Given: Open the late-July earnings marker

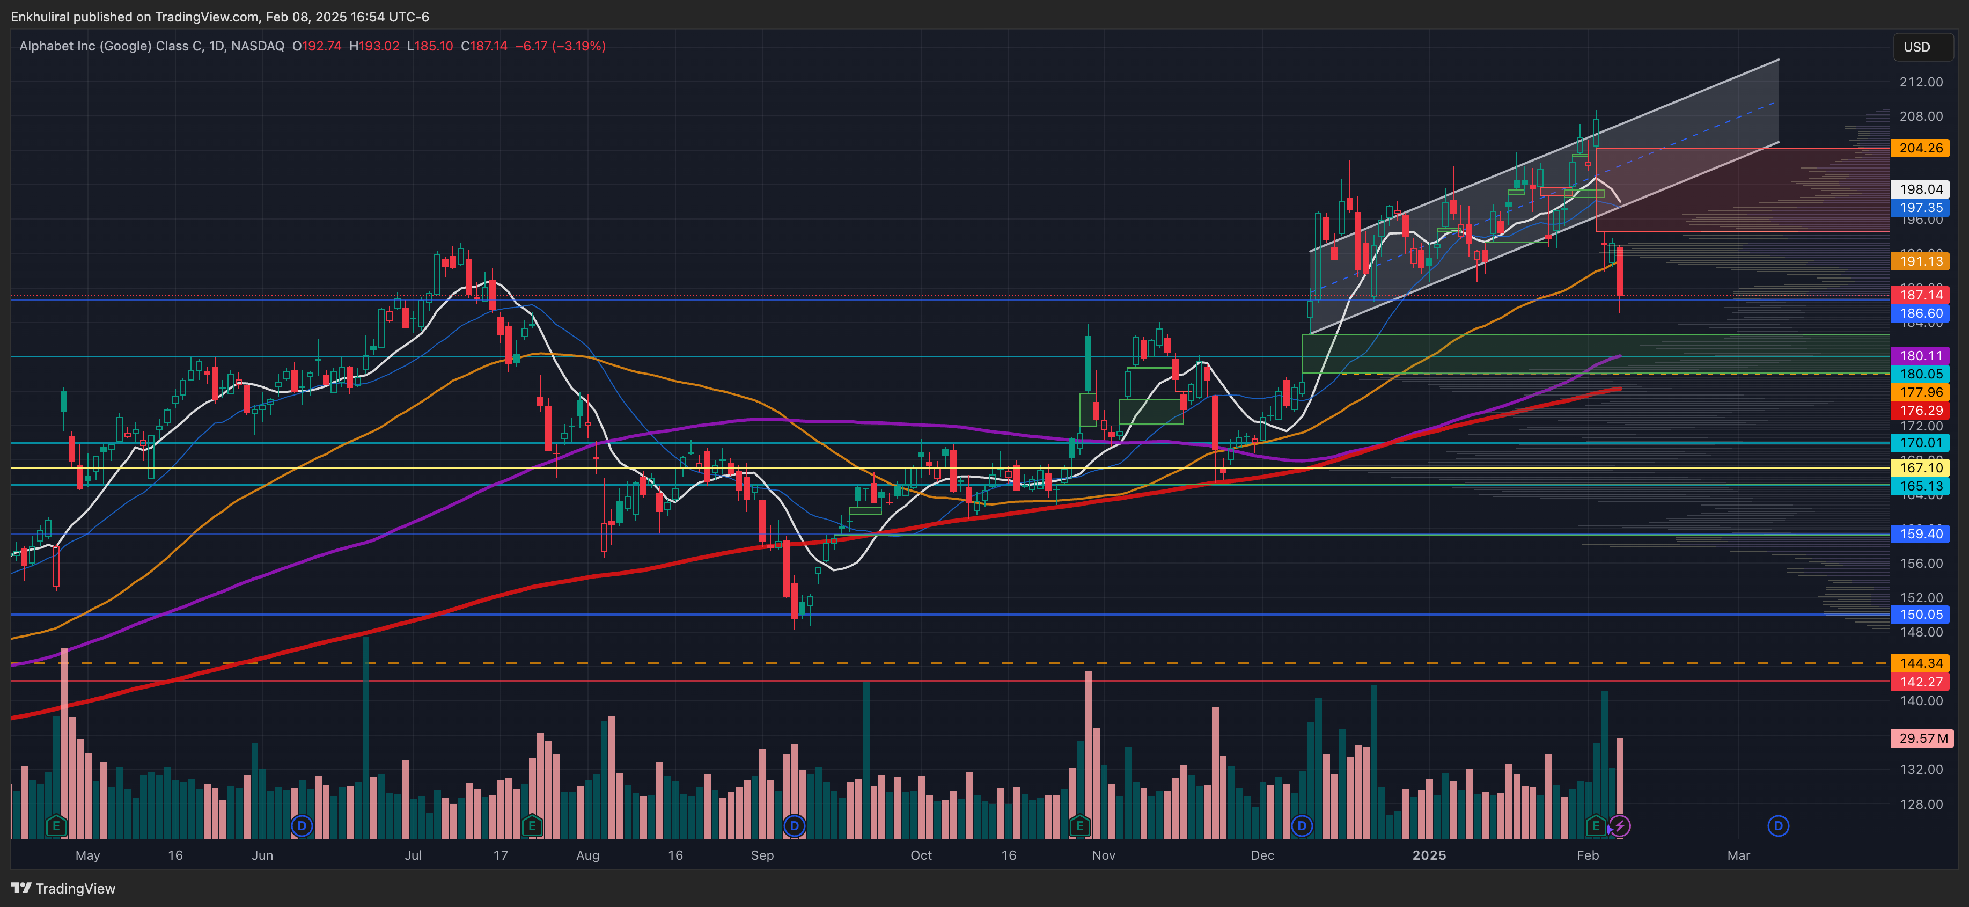Looking at the screenshot, I should (x=532, y=826).
